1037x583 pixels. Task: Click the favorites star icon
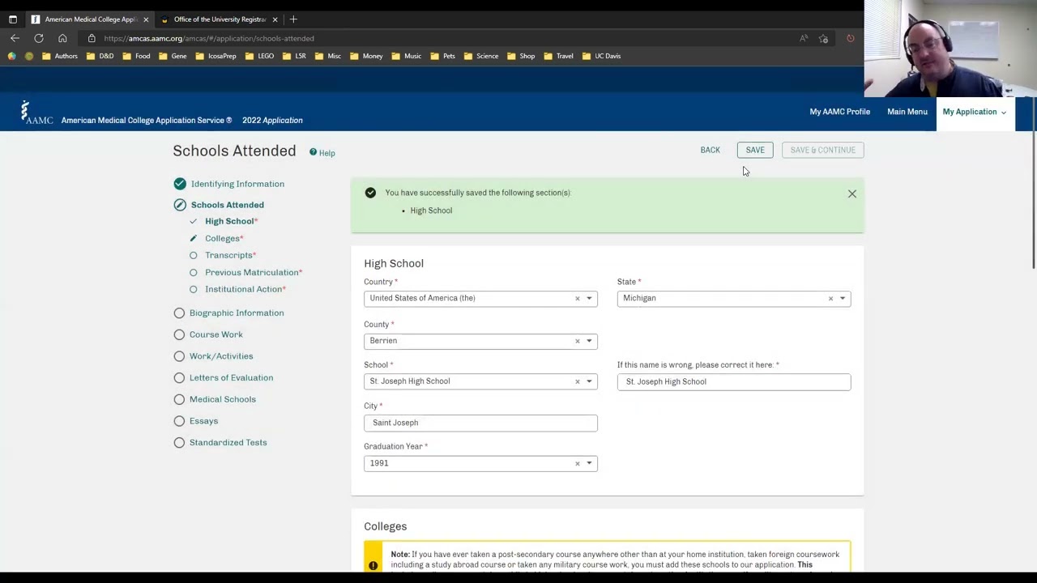point(823,38)
